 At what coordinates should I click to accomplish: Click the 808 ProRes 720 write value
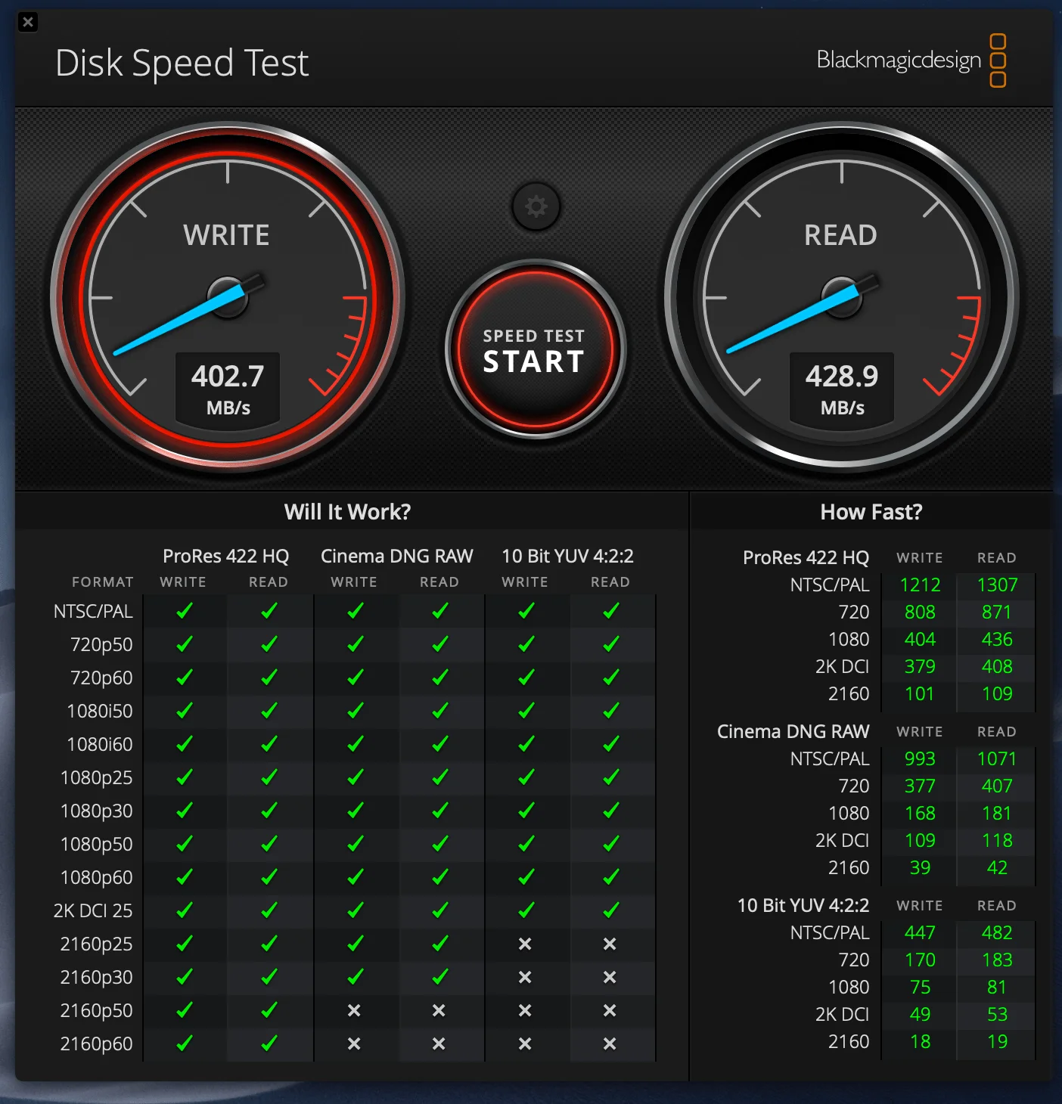(x=921, y=612)
